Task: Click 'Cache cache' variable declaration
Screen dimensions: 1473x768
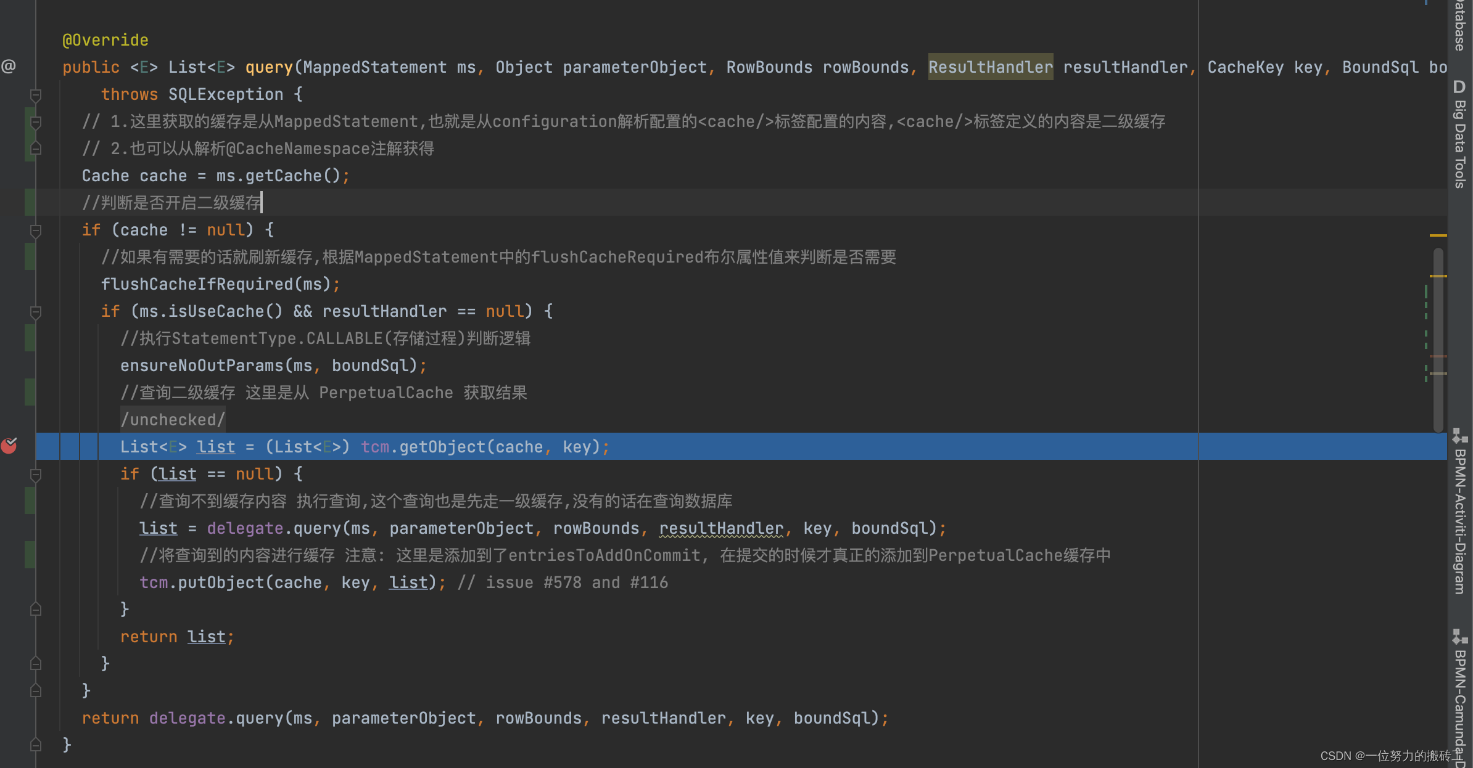Action: coord(134,176)
